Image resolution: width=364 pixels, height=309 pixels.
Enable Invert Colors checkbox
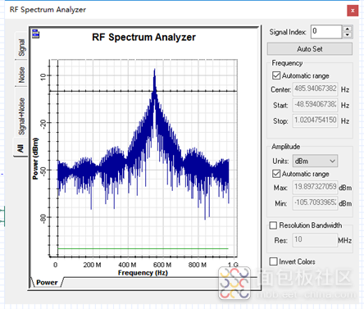point(273,261)
